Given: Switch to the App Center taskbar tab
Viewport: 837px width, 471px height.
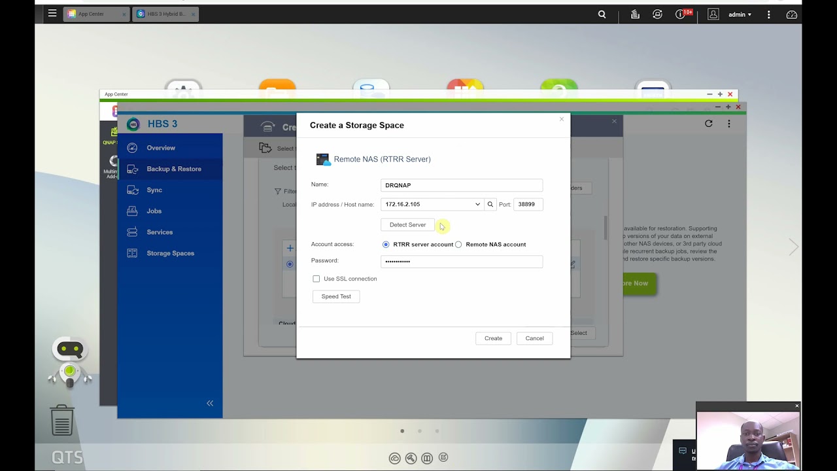Looking at the screenshot, I should pos(96,14).
